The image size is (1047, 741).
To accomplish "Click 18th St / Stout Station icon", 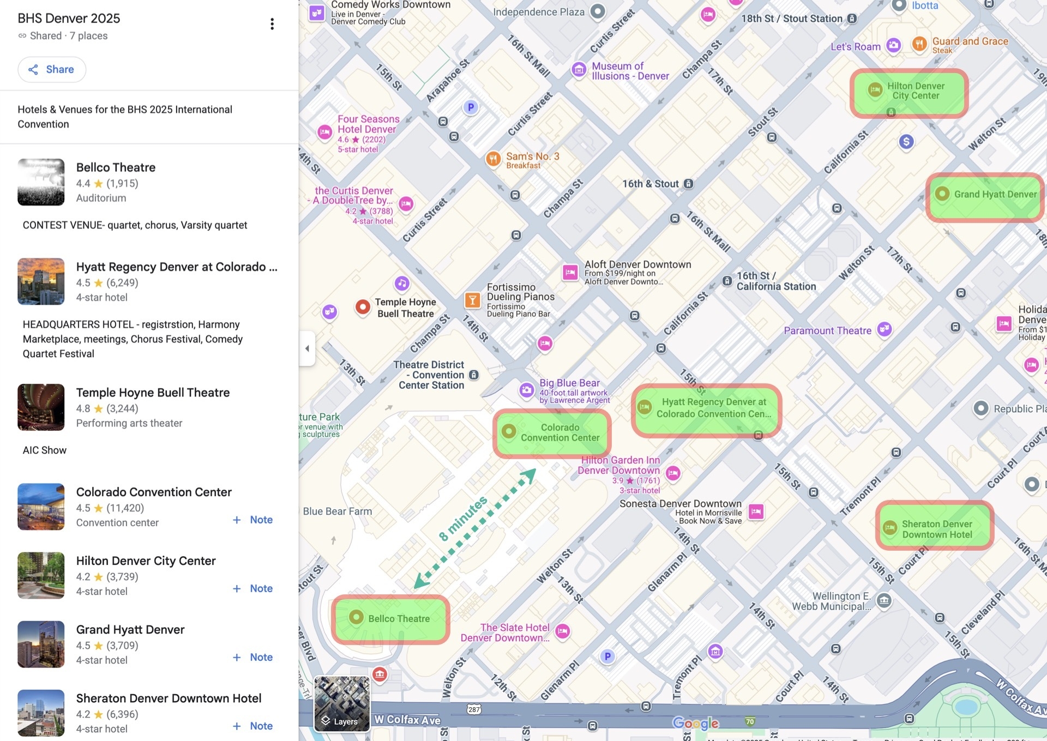I will [852, 19].
